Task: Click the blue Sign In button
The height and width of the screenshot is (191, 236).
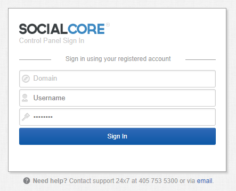Action: (x=117, y=136)
